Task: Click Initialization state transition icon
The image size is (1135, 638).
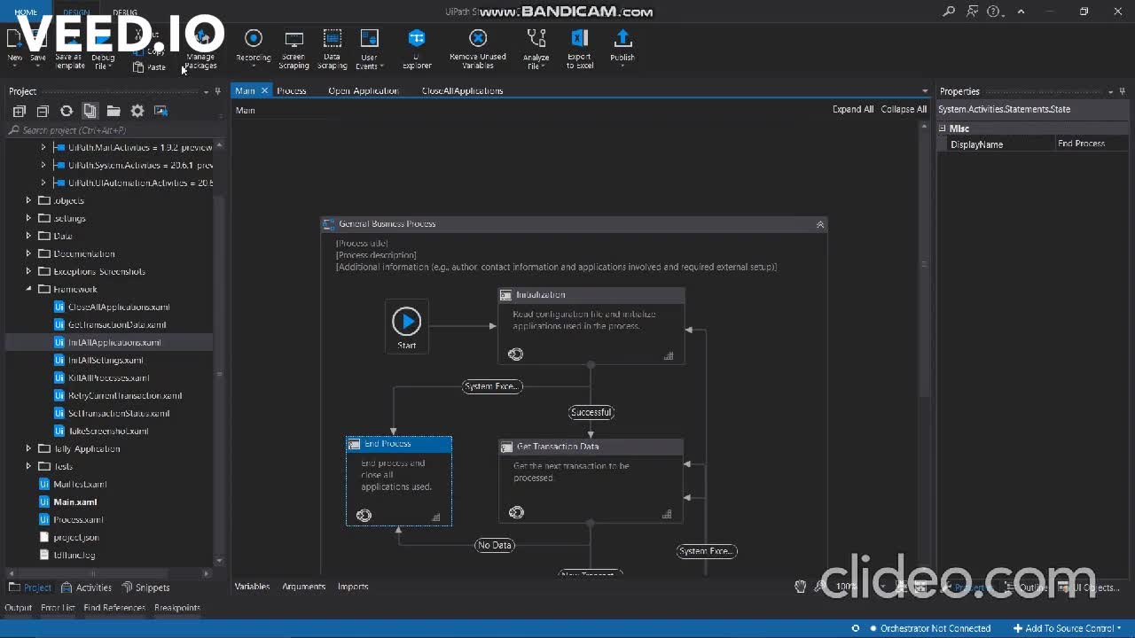Action: [x=515, y=354]
